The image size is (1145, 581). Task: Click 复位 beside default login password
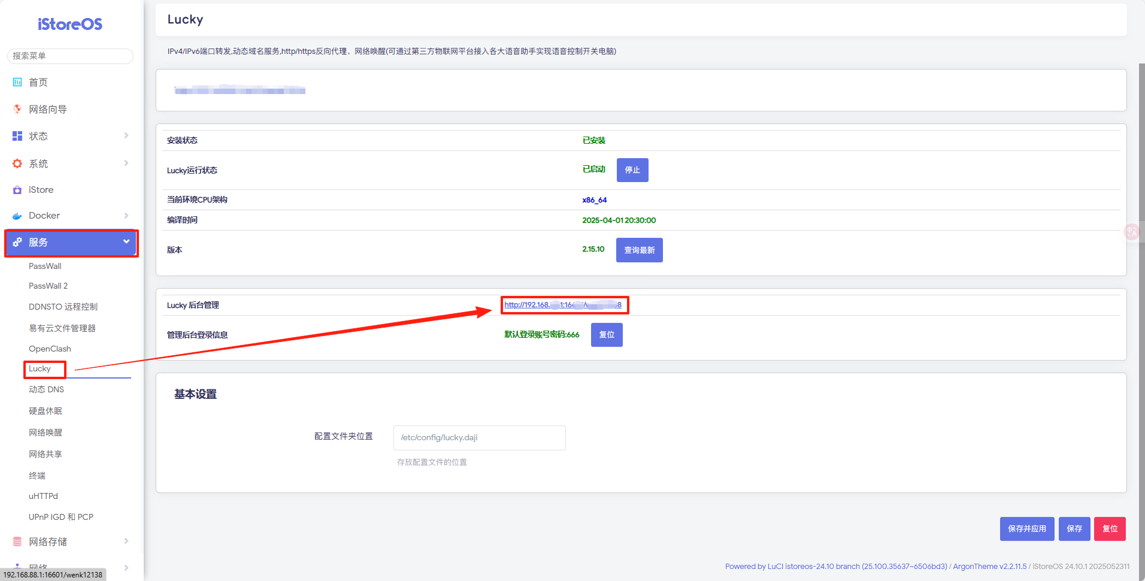607,335
